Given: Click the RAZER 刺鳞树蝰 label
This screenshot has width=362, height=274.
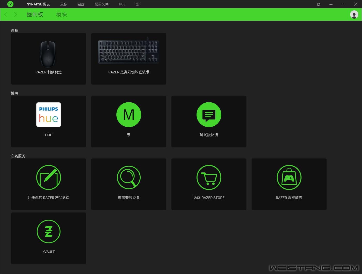Looking at the screenshot, I should pos(49,72).
